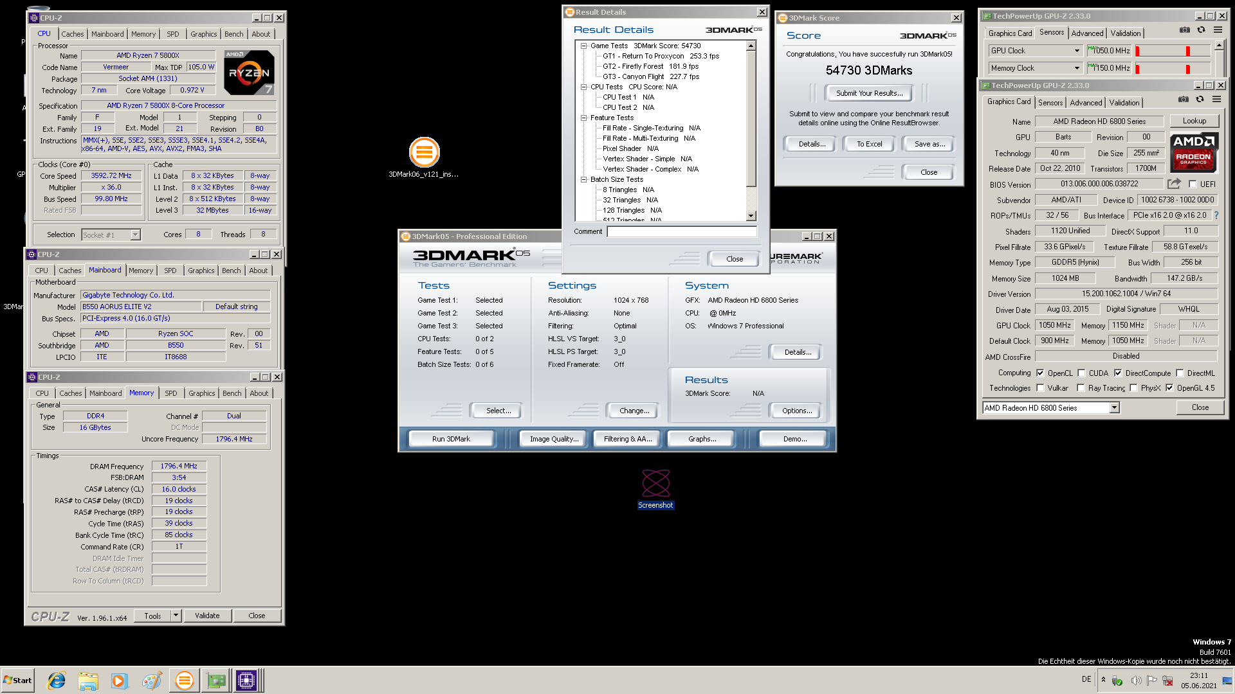Toggle OpenCL checkbox

click(x=1040, y=373)
